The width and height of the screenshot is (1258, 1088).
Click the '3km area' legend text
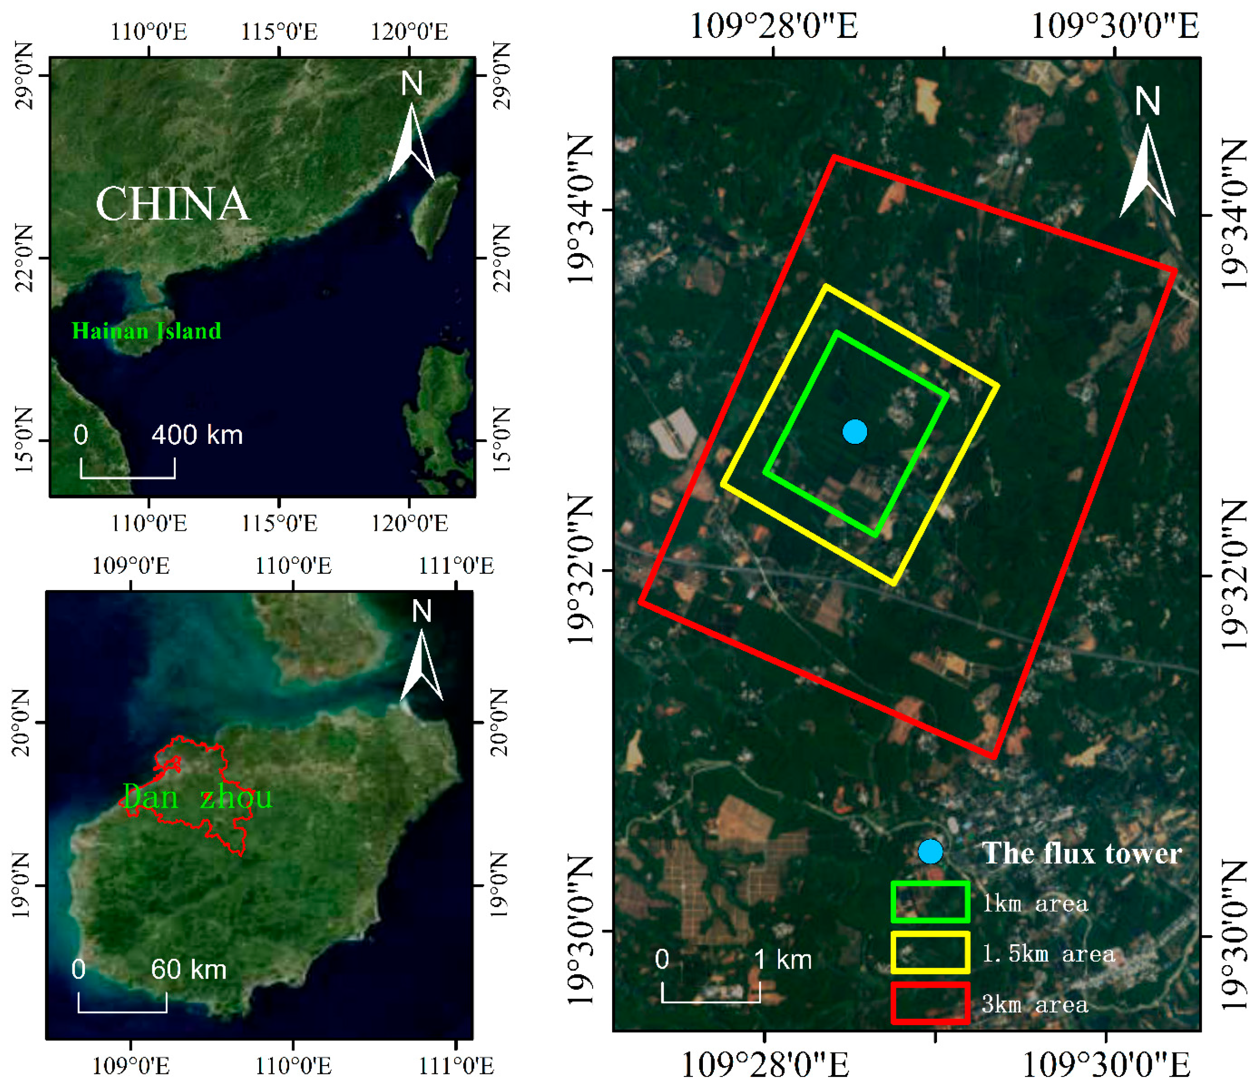[1035, 1004]
